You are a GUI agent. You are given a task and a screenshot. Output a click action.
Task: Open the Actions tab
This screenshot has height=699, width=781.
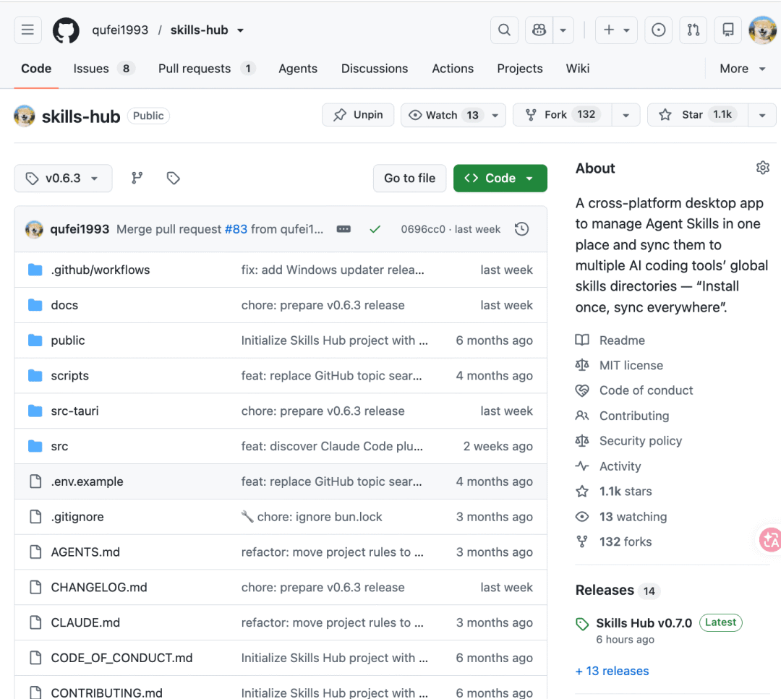[x=453, y=68]
